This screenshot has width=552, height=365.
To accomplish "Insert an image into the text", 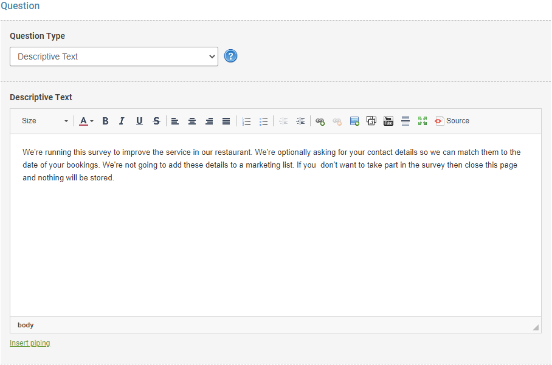I will coord(354,121).
